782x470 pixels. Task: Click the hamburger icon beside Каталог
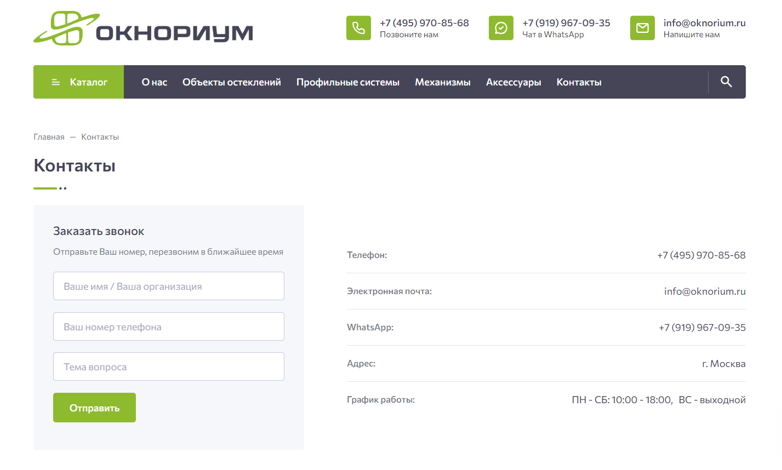(55, 82)
